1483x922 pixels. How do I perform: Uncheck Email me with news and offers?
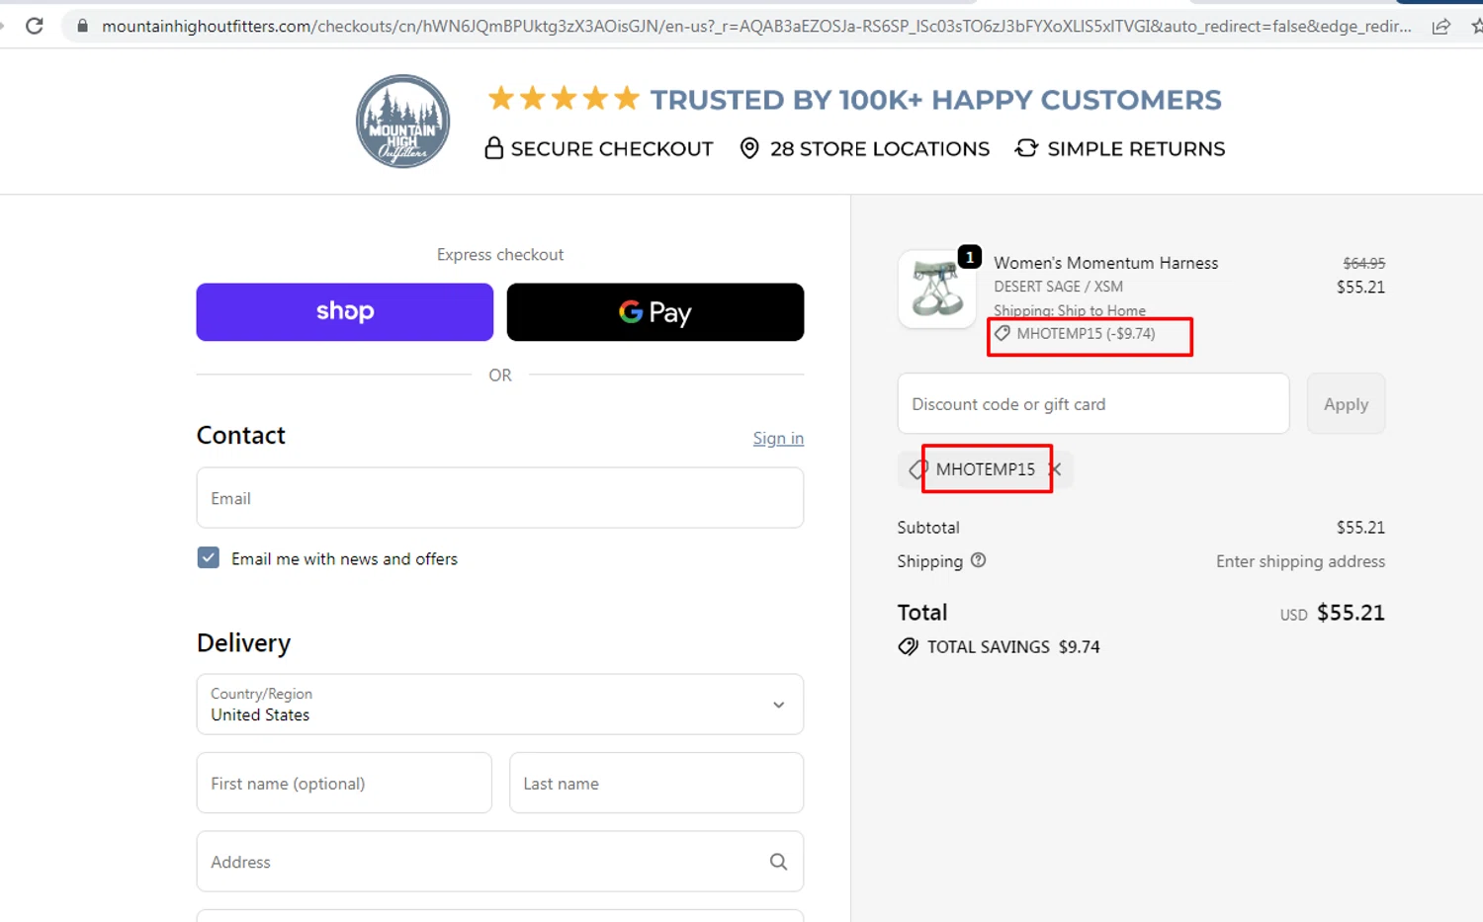[209, 558]
